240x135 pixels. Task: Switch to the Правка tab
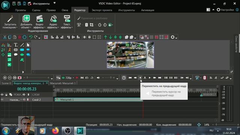[x=51, y=10]
